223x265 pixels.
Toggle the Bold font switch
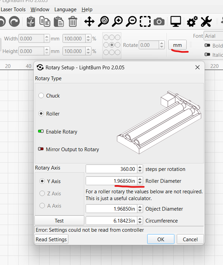[x=207, y=46]
